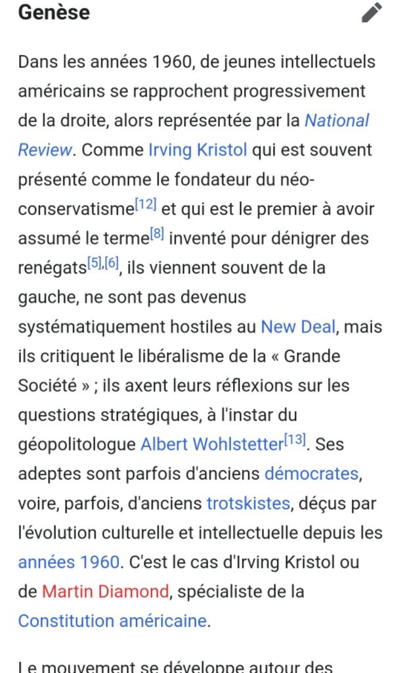Click the word 'géopolitologue' in the paragraph

tap(76, 445)
